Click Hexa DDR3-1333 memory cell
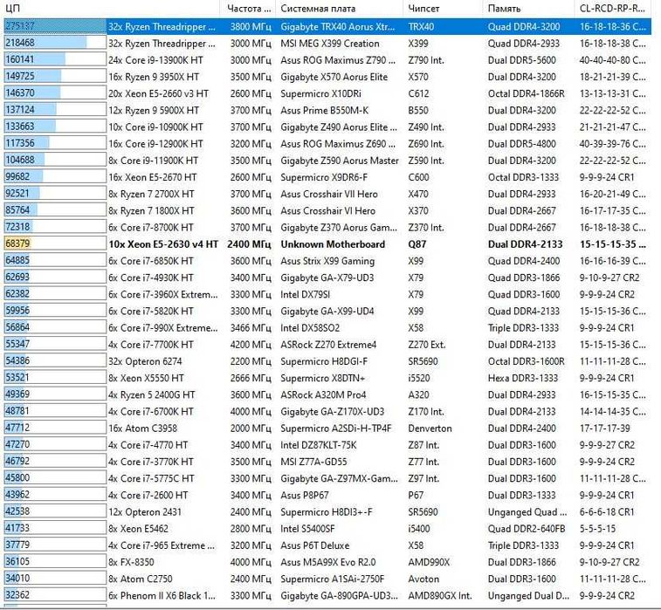 coord(523,378)
